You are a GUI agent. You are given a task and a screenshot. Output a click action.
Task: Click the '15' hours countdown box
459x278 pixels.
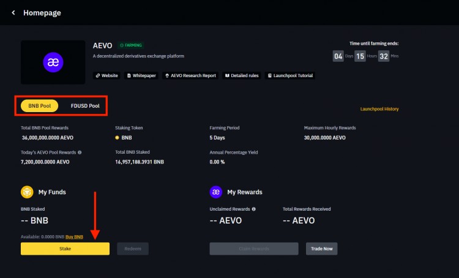[x=360, y=56]
